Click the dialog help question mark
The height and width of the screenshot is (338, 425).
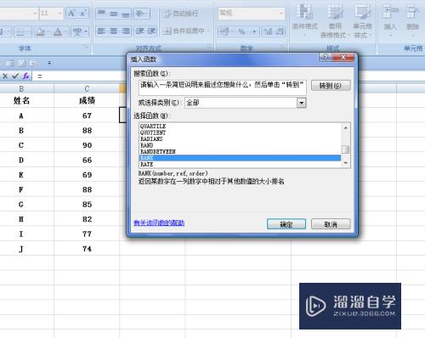point(326,57)
